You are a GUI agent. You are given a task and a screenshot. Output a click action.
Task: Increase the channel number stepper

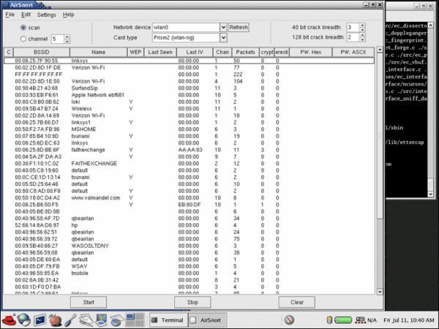coord(67,37)
